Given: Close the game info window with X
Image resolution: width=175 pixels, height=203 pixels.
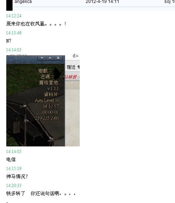Looking at the screenshot, I should (58, 58).
